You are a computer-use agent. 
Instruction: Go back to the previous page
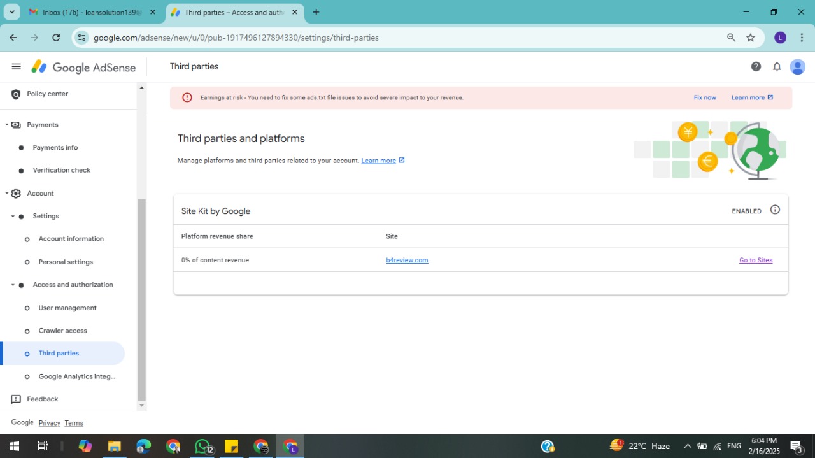click(x=13, y=38)
